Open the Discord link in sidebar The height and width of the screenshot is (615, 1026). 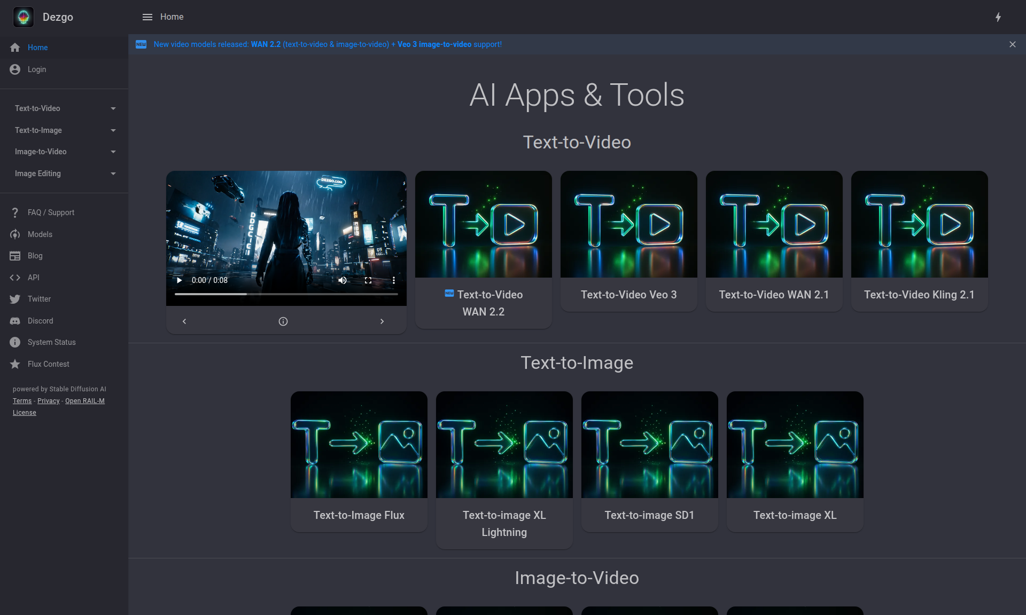[x=64, y=321]
